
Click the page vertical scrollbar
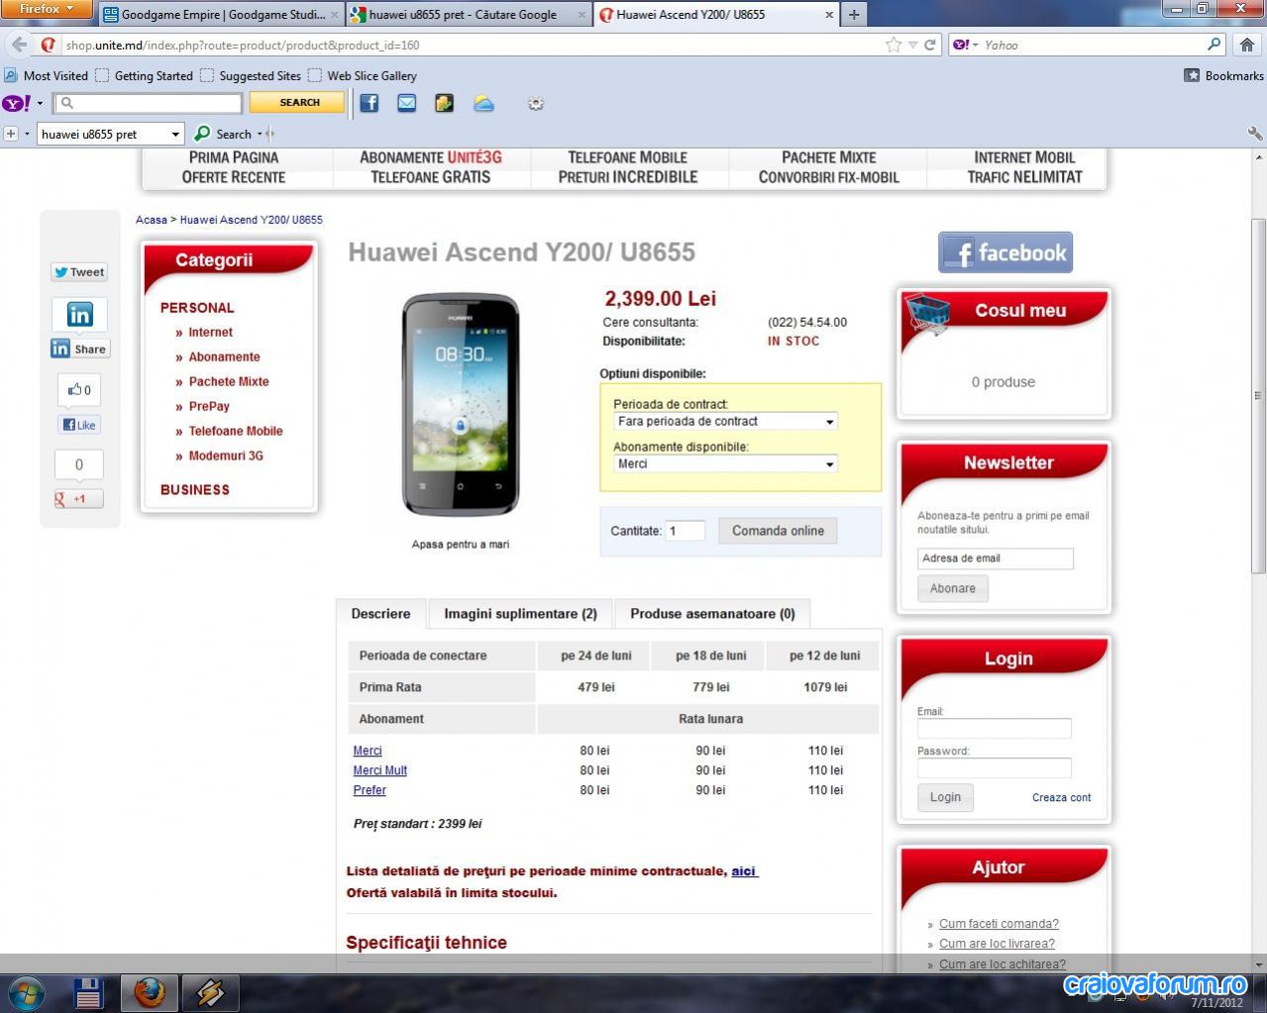click(x=1259, y=396)
